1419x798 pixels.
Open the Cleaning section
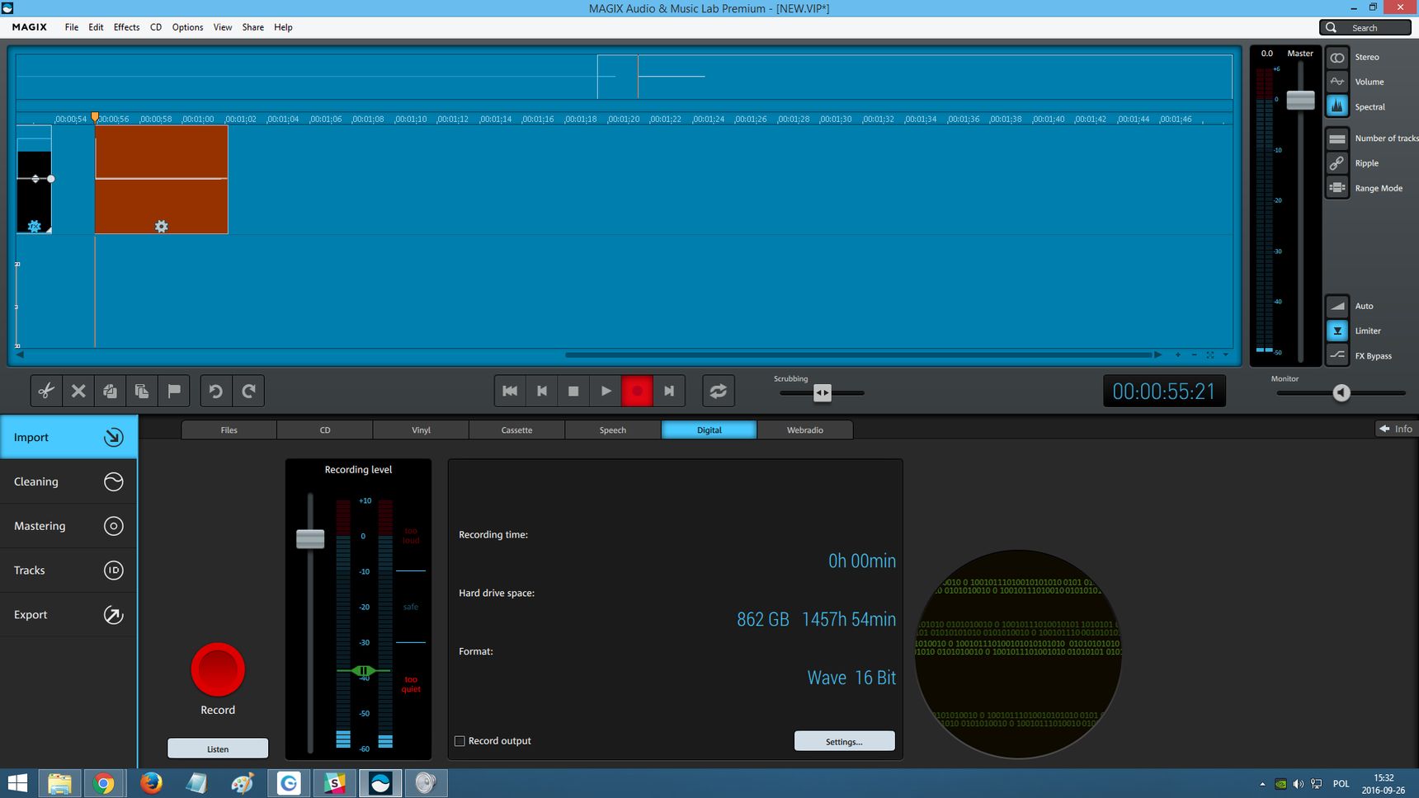pyautogui.click(x=68, y=481)
